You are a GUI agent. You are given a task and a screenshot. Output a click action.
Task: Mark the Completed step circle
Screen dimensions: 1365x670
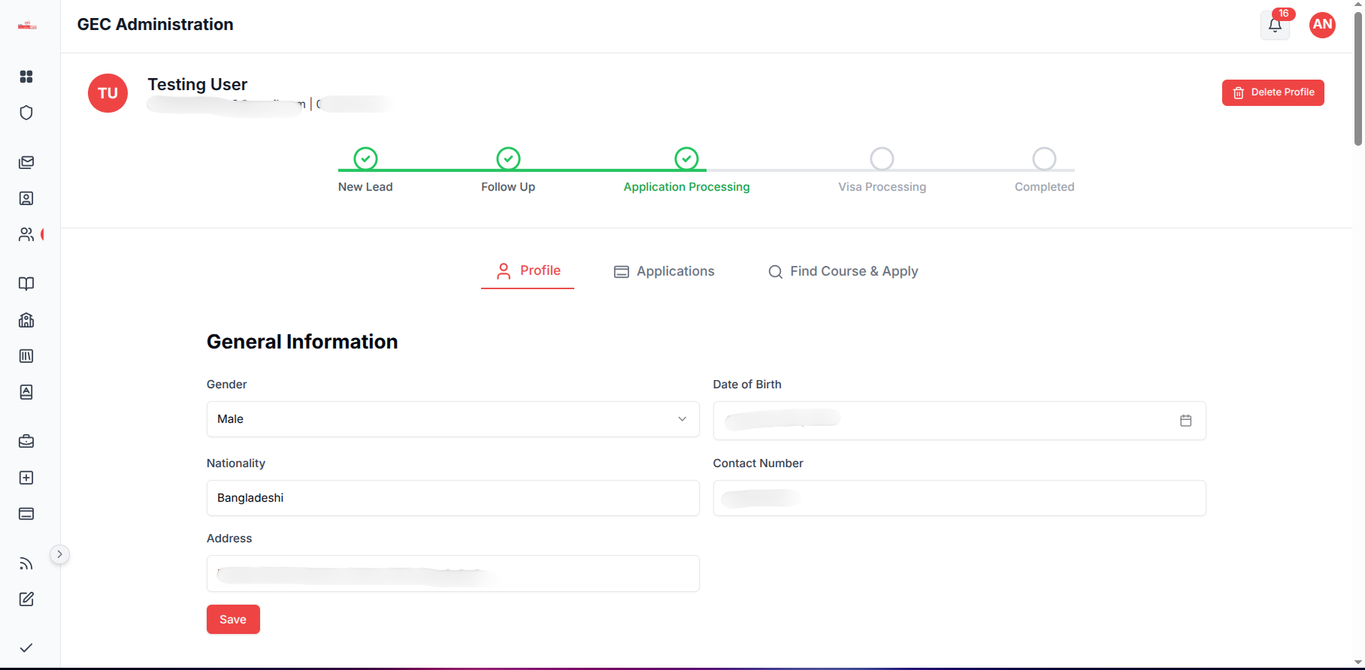tap(1044, 159)
